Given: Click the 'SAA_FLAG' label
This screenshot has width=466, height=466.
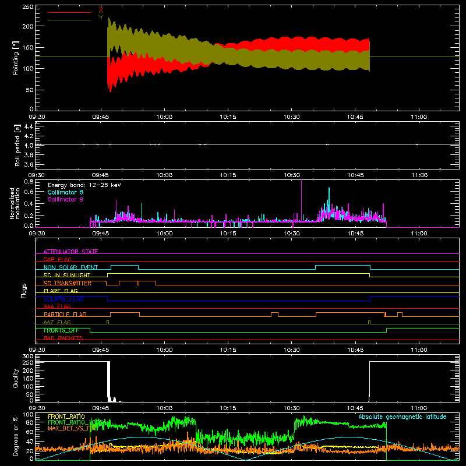Looking at the screenshot, I should (57, 306).
